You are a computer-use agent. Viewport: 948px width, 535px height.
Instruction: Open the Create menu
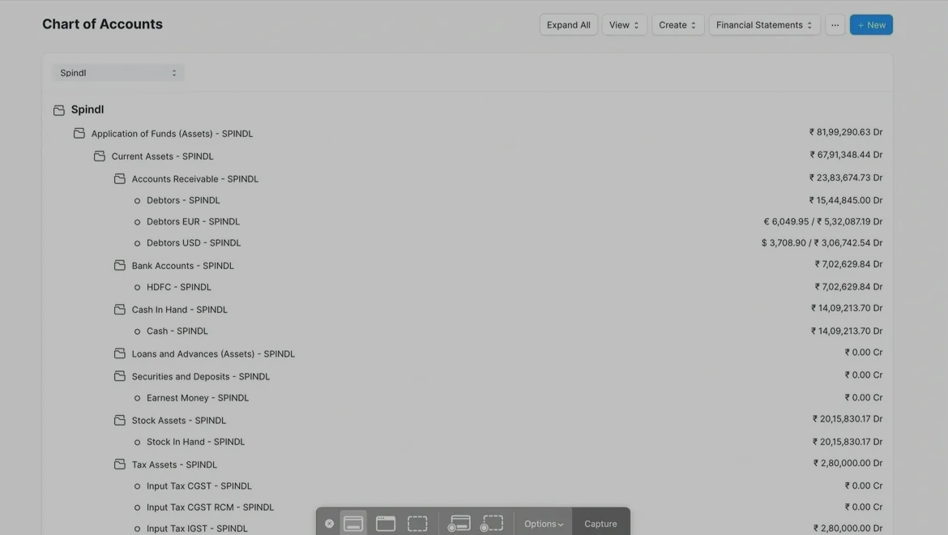pos(677,25)
